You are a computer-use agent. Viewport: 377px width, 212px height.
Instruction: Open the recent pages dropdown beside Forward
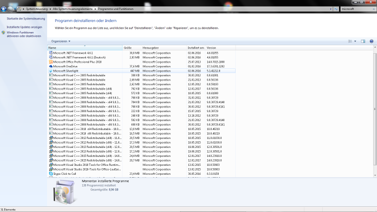(15, 9)
